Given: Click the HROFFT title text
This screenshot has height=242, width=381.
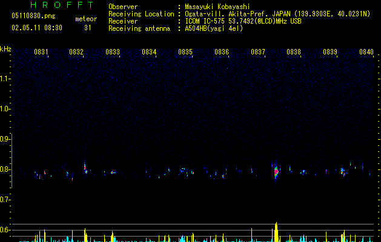Looking at the screenshot, I should click(x=62, y=5).
